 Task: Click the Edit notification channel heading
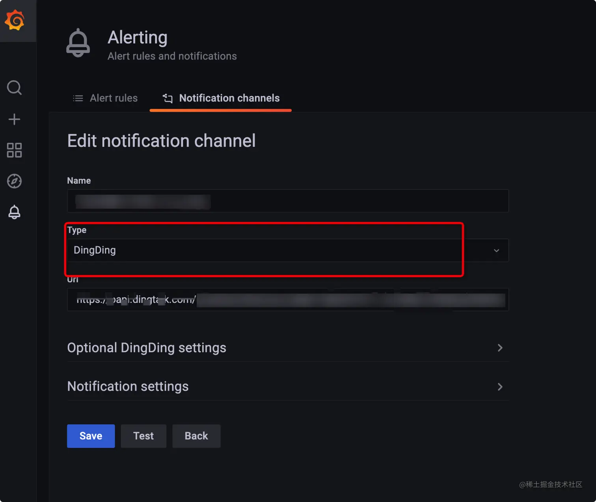click(x=161, y=141)
